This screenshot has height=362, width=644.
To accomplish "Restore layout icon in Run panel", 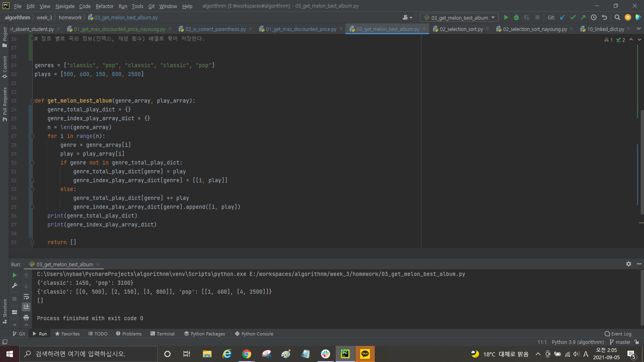I will click(x=14, y=312).
